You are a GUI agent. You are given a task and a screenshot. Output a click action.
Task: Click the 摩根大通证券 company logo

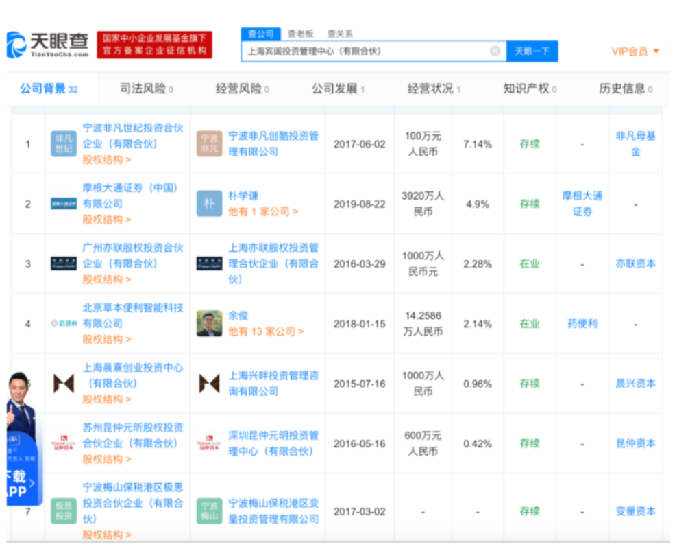coord(64,204)
